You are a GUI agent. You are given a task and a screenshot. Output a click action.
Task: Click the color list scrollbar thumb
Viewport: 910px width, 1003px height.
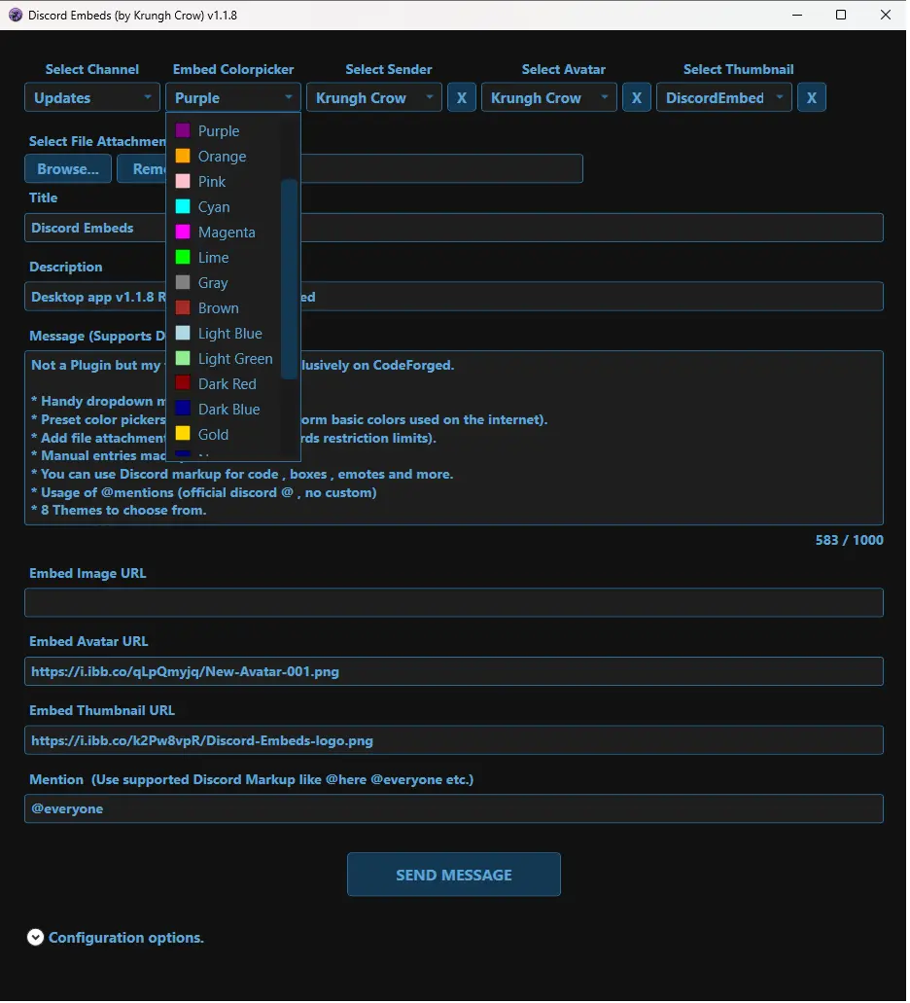289,278
